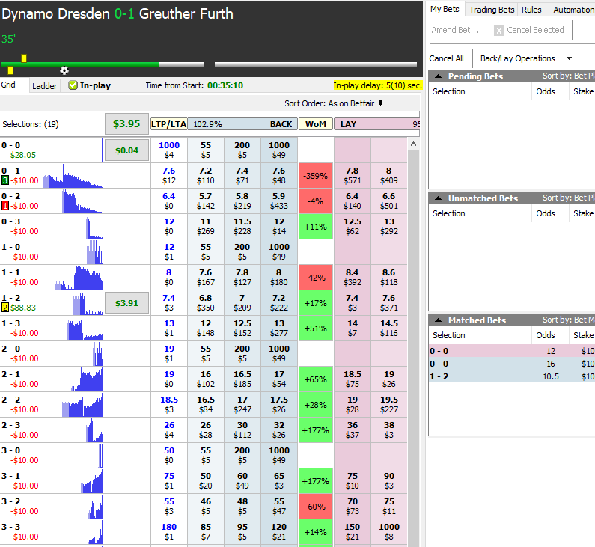
Task: Click the red 1 badge on 0 - 2
Action: tap(5, 206)
